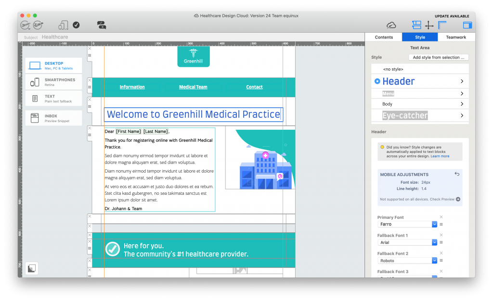493x301 pixels.
Task: Delete the navigation menu block with X
Action: pos(90,80)
